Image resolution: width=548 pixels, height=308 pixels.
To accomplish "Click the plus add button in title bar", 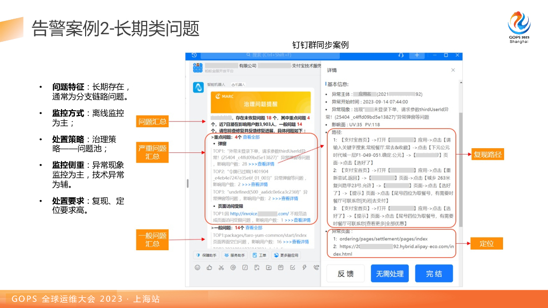I will click(x=416, y=55).
